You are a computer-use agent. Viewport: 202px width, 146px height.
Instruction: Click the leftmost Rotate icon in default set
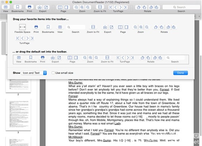[142, 57]
